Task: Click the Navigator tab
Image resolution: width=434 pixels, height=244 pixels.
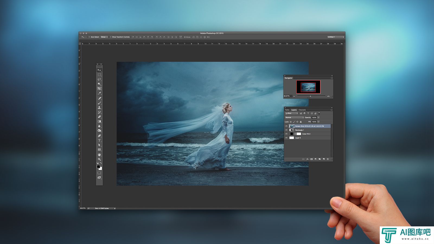Action: [x=288, y=78]
